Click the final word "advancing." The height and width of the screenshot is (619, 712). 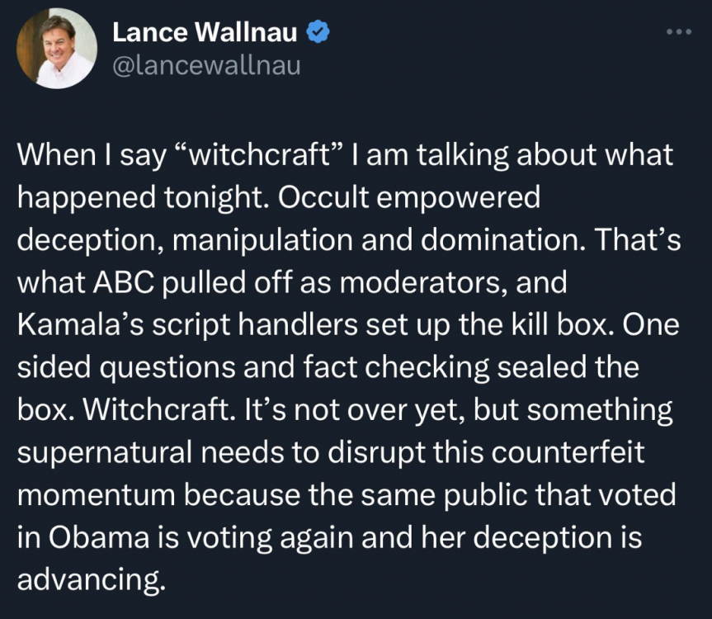91,580
